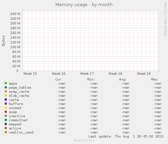Click the '100 M' y-axis label
The width and height of the screenshot is (168, 144).
click(15, 47)
